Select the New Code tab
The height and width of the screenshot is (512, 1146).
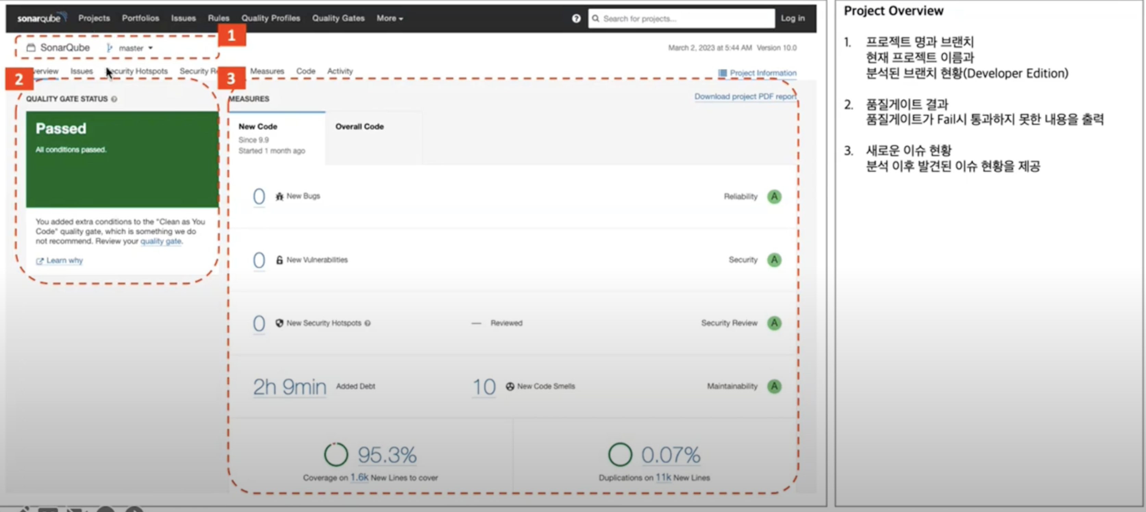258,126
